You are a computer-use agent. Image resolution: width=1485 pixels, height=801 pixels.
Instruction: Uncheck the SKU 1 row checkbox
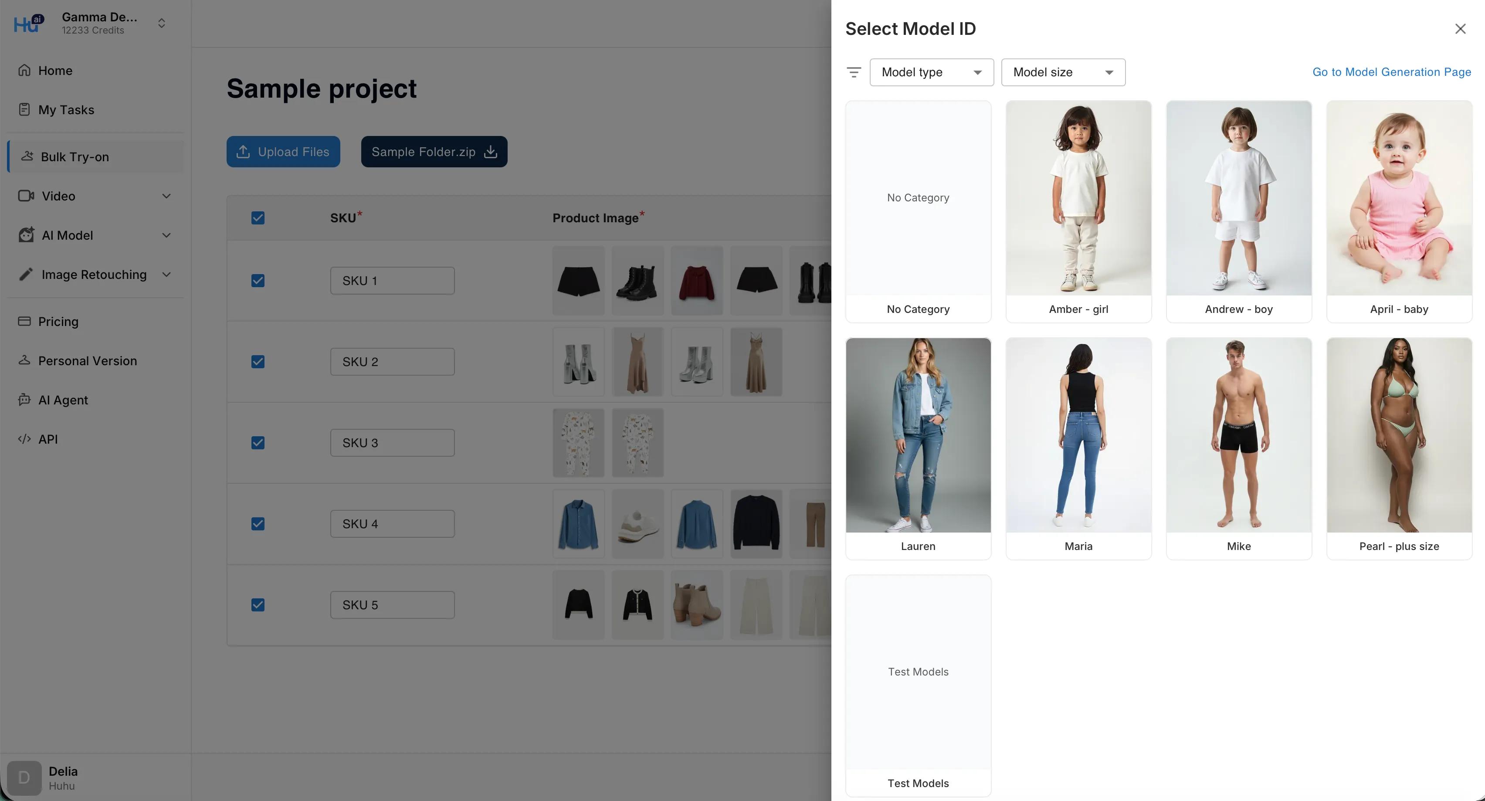click(258, 281)
